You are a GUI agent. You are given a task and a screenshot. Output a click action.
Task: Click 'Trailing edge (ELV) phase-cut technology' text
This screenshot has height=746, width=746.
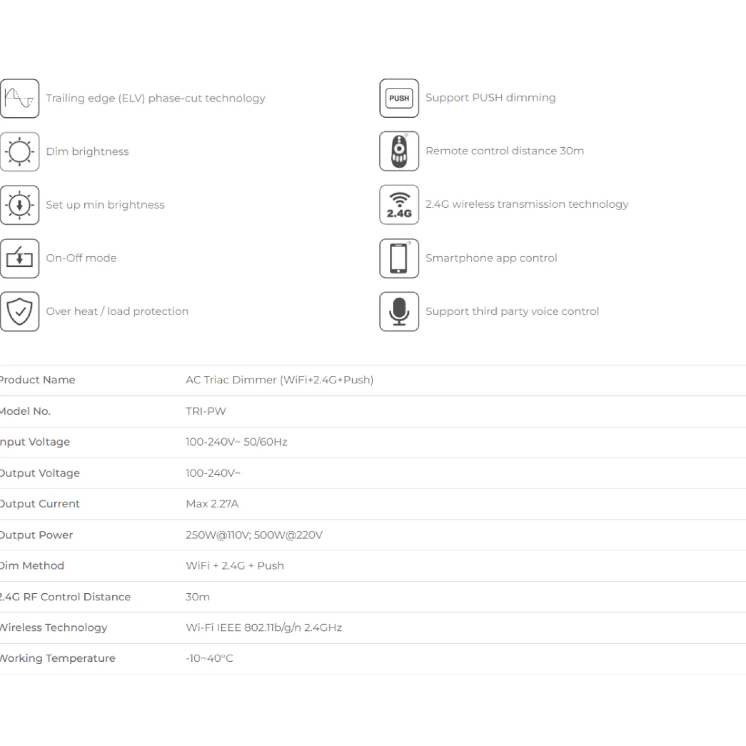[155, 98]
